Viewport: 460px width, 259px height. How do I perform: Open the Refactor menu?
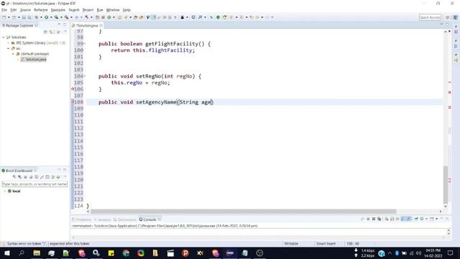(41, 10)
